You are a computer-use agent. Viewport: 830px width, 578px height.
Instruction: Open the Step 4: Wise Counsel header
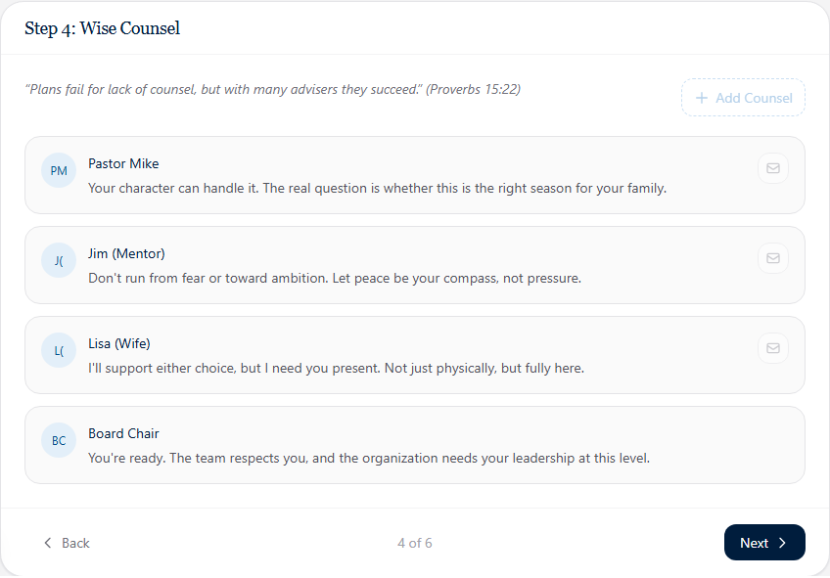tap(102, 28)
